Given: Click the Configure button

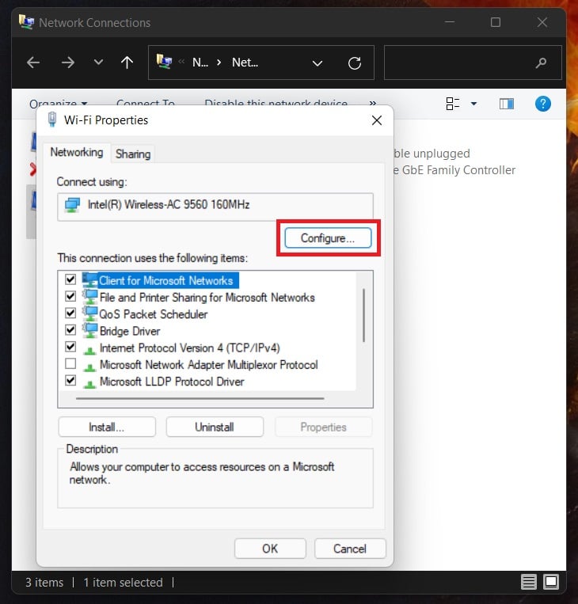Looking at the screenshot, I should [x=328, y=238].
